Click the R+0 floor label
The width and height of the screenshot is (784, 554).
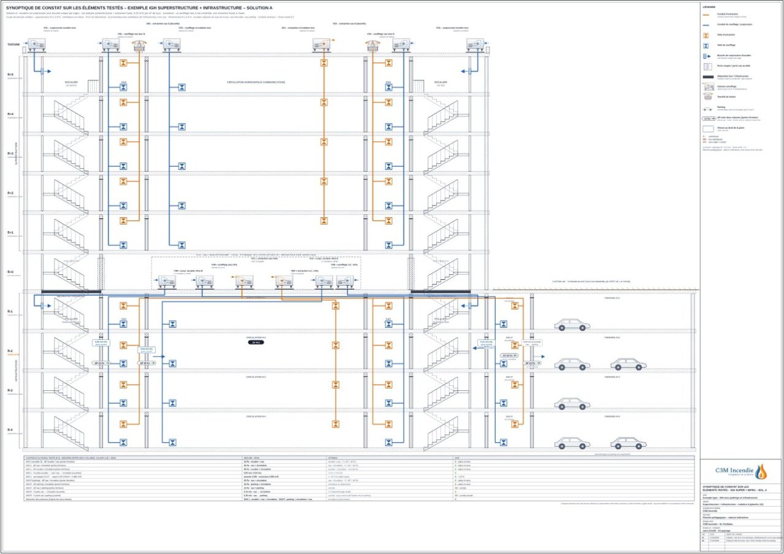pyautogui.click(x=10, y=272)
